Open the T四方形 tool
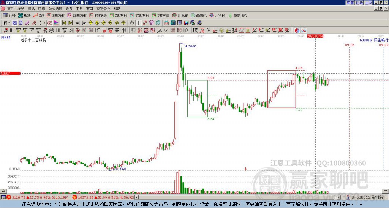Viewport: 389px width, 208px height. [119, 15]
